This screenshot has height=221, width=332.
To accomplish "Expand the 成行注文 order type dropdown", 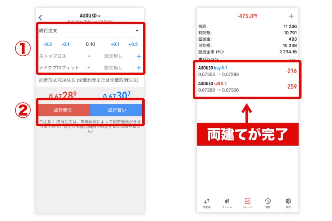I will click(137, 30).
